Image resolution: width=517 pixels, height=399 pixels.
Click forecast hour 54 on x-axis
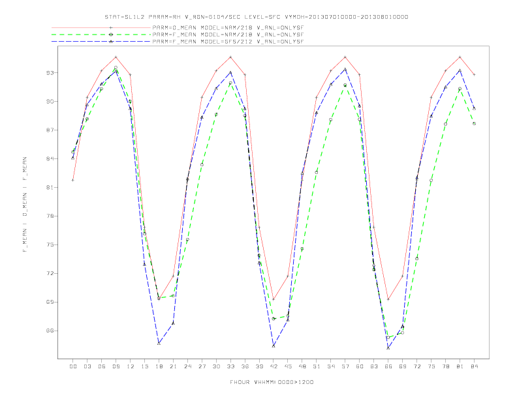pyautogui.click(x=331, y=366)
